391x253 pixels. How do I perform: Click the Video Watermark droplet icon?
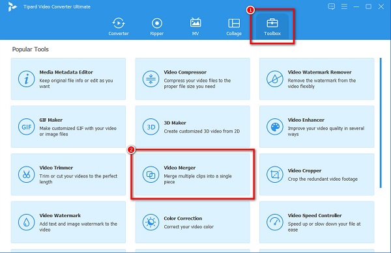click(x=26, y=222)
